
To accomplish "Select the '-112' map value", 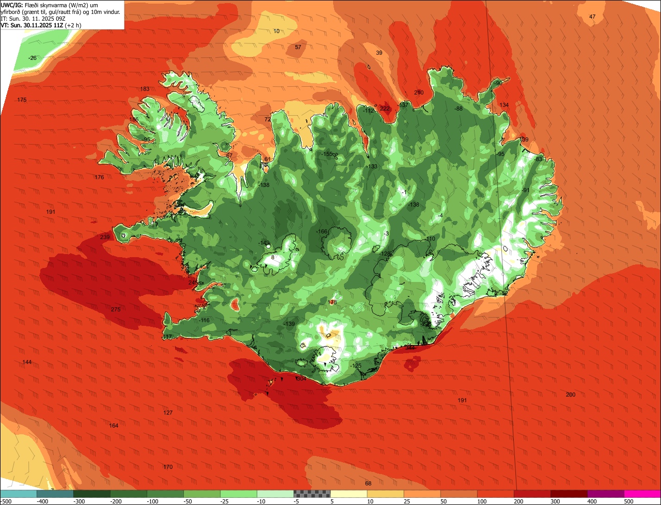I will [x=368, y=111].
